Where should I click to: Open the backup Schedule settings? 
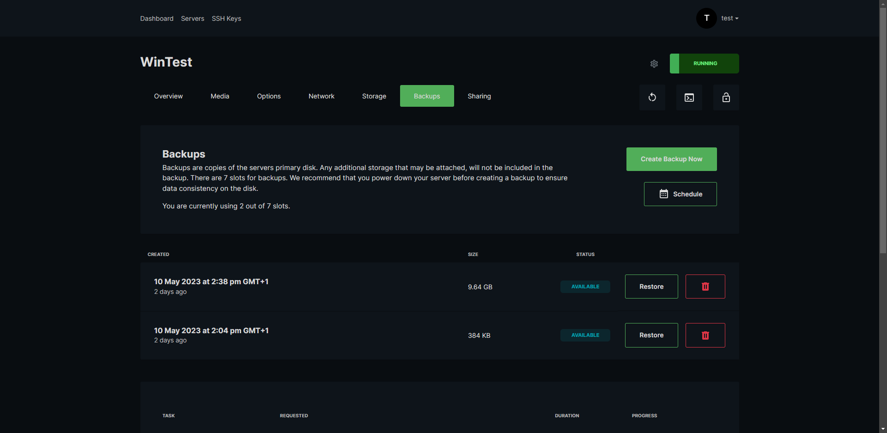[680, 194]
